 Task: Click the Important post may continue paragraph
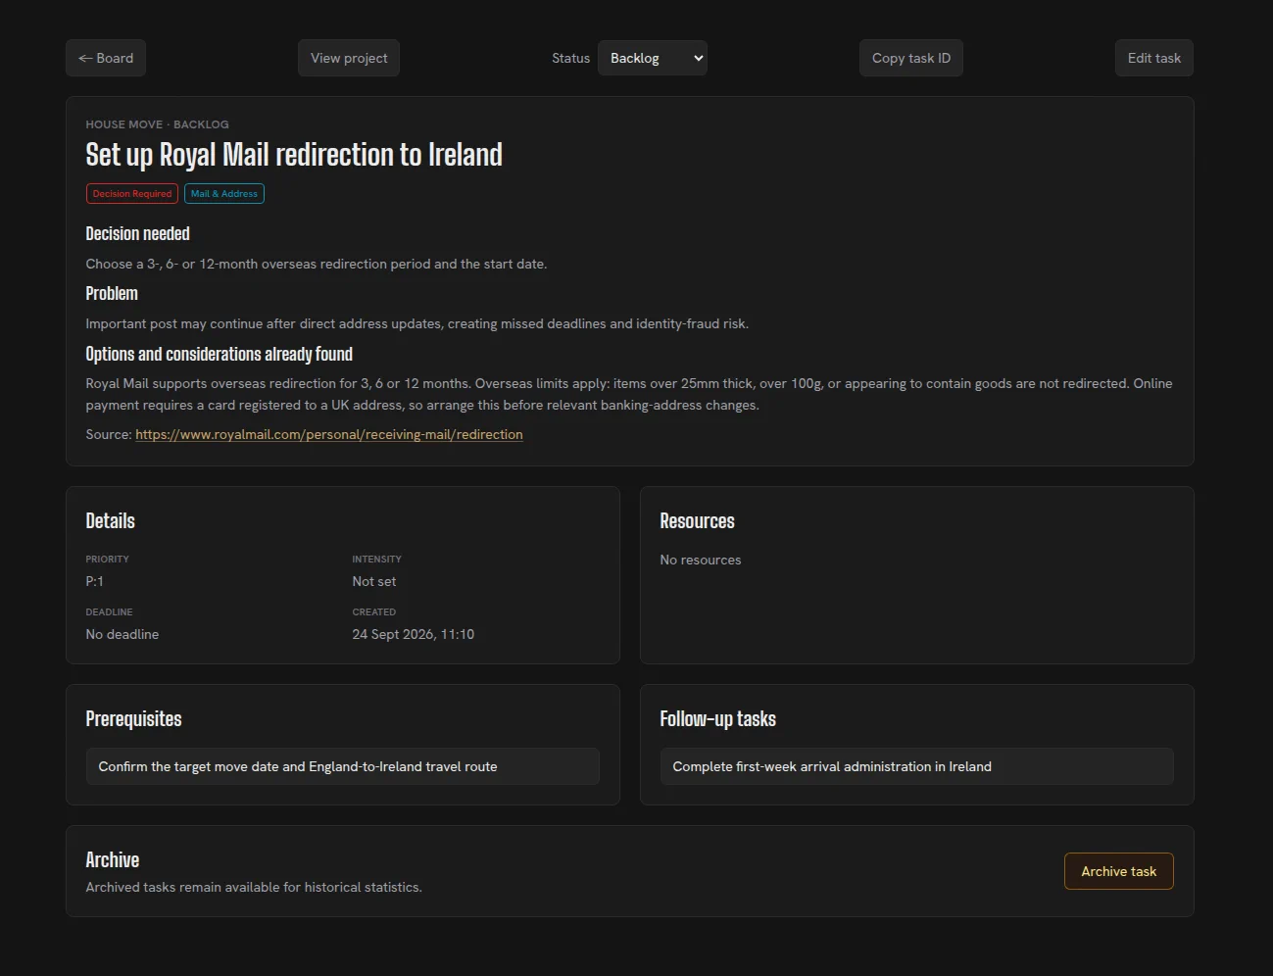417,323
